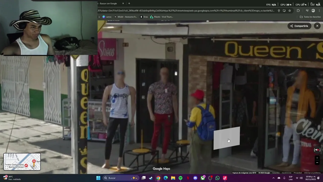This screenshot has height=182, width=323.
Task: Open Discord from the taskbar
Action: coord(195,178)
